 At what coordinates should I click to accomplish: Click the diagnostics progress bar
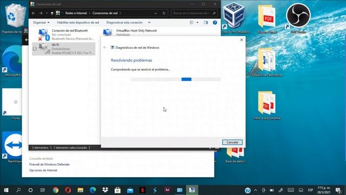click(x=175, y=79)
